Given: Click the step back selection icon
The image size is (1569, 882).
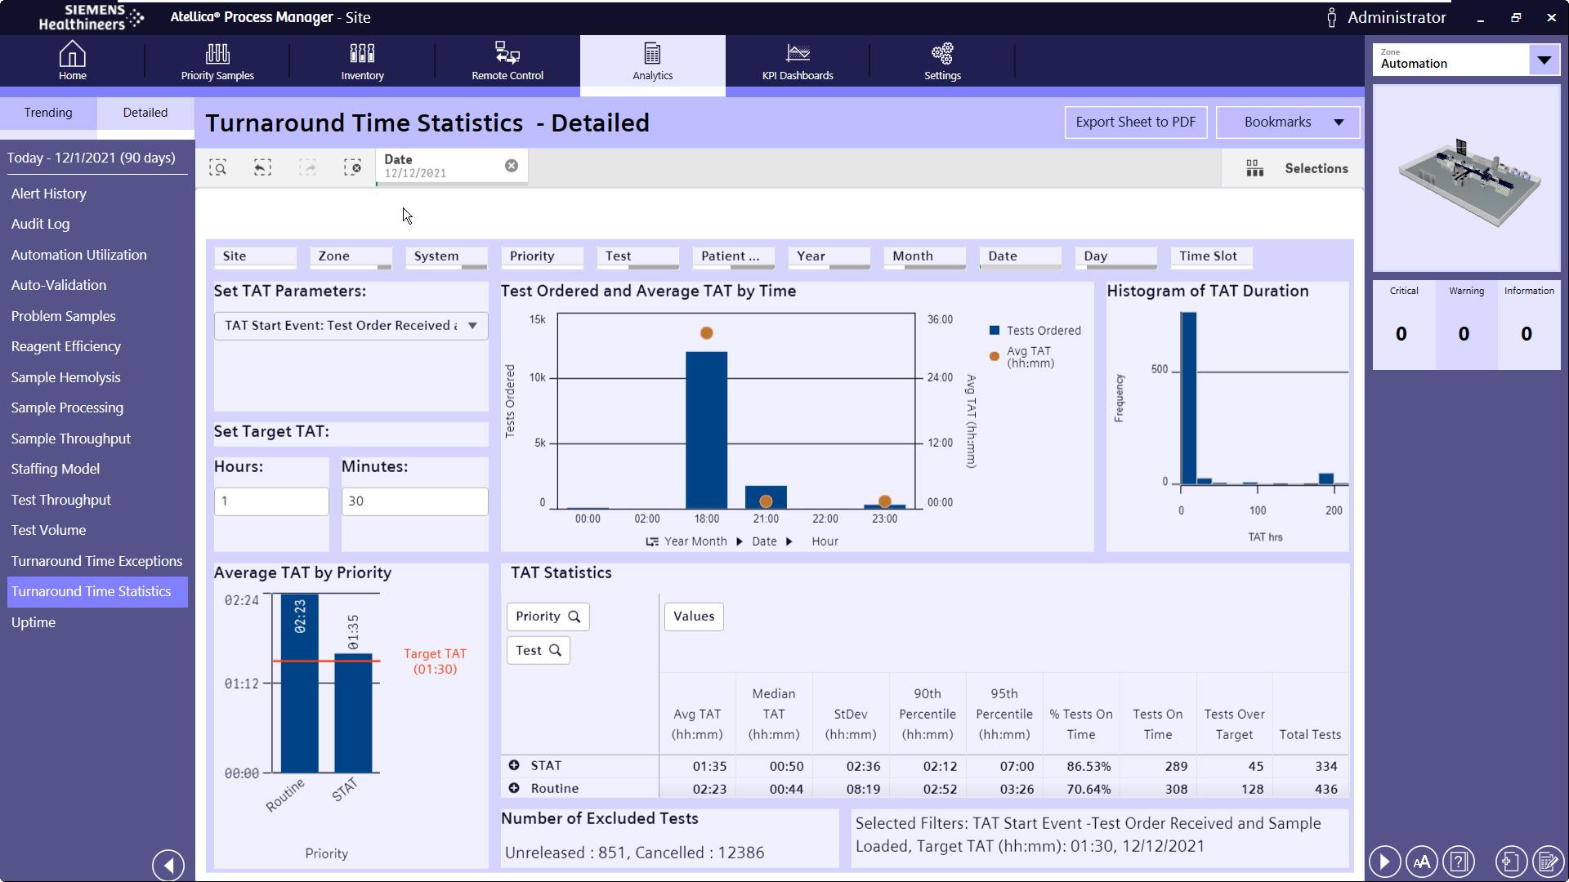Looking at the screenshot, I should click(262, 168).
